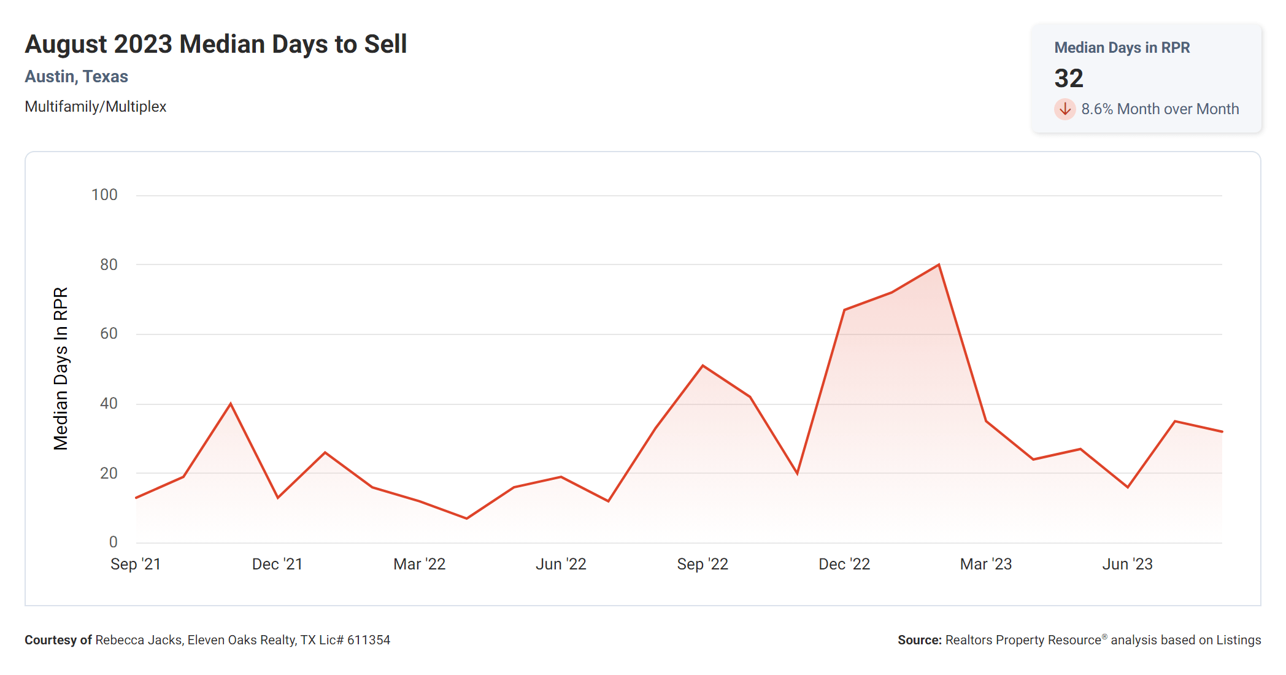The image size is (1286, 675).
Task: Click the 'Dec '21' x-axis label
Action: tap(277, 564)
